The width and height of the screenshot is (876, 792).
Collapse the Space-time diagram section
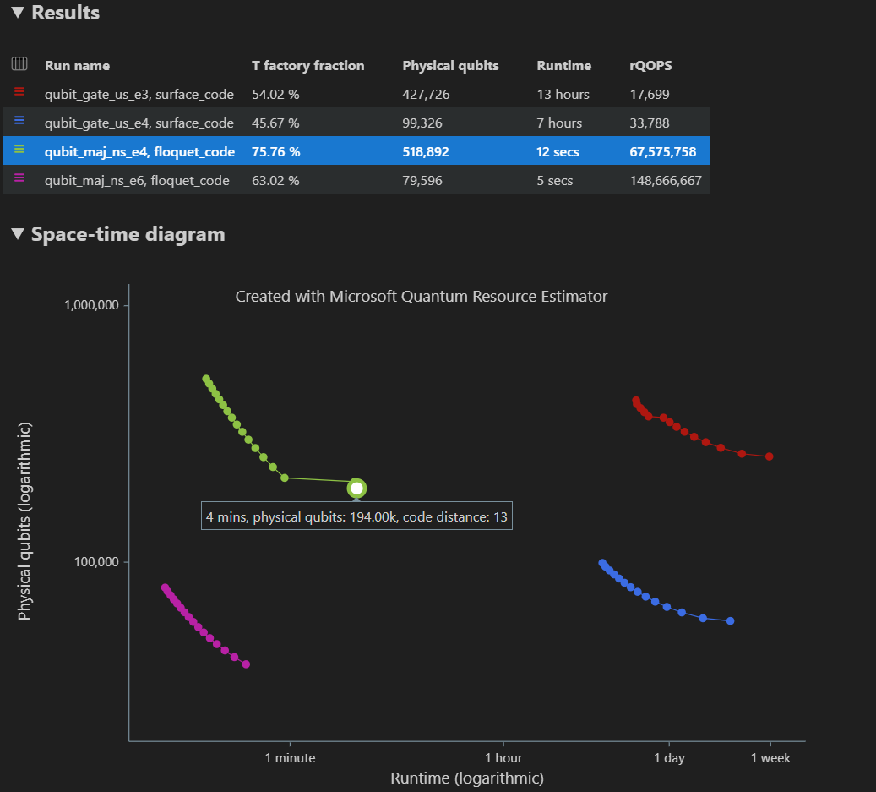click(17, 234)
